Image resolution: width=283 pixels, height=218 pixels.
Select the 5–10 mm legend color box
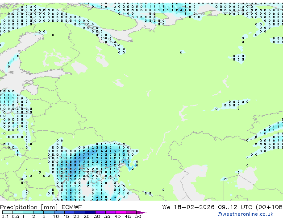tap(49, 212)
